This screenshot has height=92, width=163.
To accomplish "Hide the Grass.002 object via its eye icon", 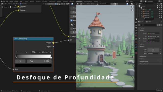I will pyautogui.click(x=159, y=14).
